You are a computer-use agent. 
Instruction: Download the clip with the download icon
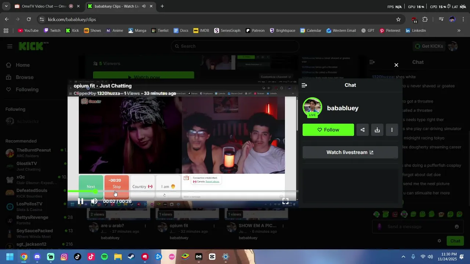[x=377, y=130]
